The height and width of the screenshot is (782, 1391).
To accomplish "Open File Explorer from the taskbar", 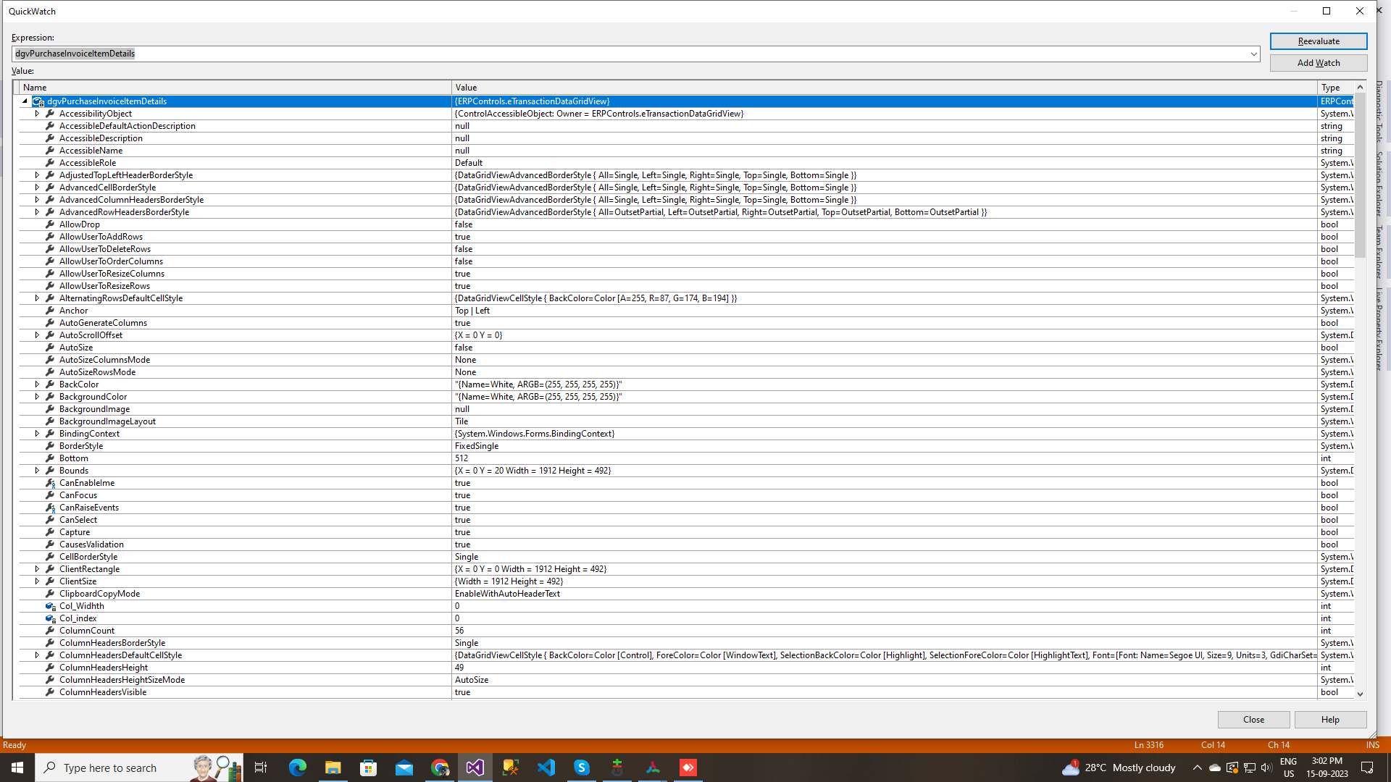I will (333, 768).
